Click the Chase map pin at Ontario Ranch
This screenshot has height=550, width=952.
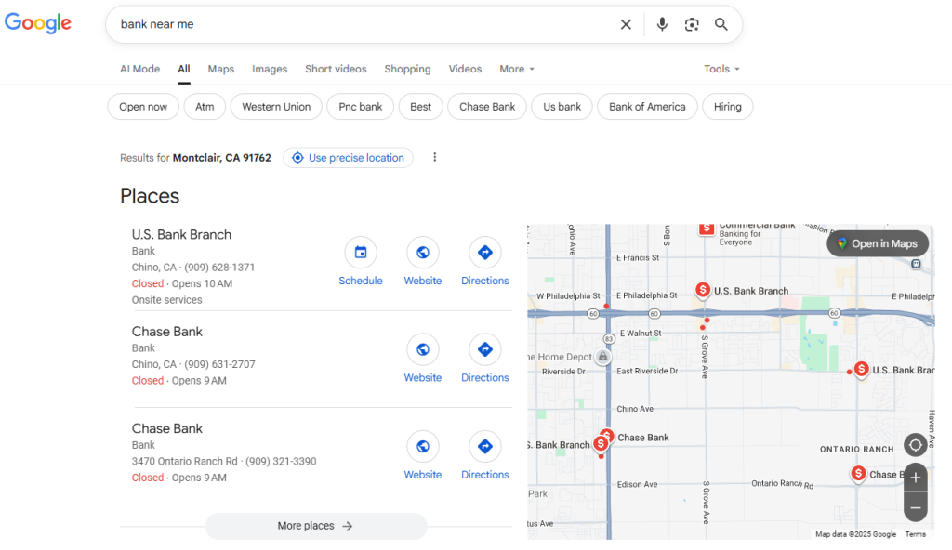coord(858,474)
